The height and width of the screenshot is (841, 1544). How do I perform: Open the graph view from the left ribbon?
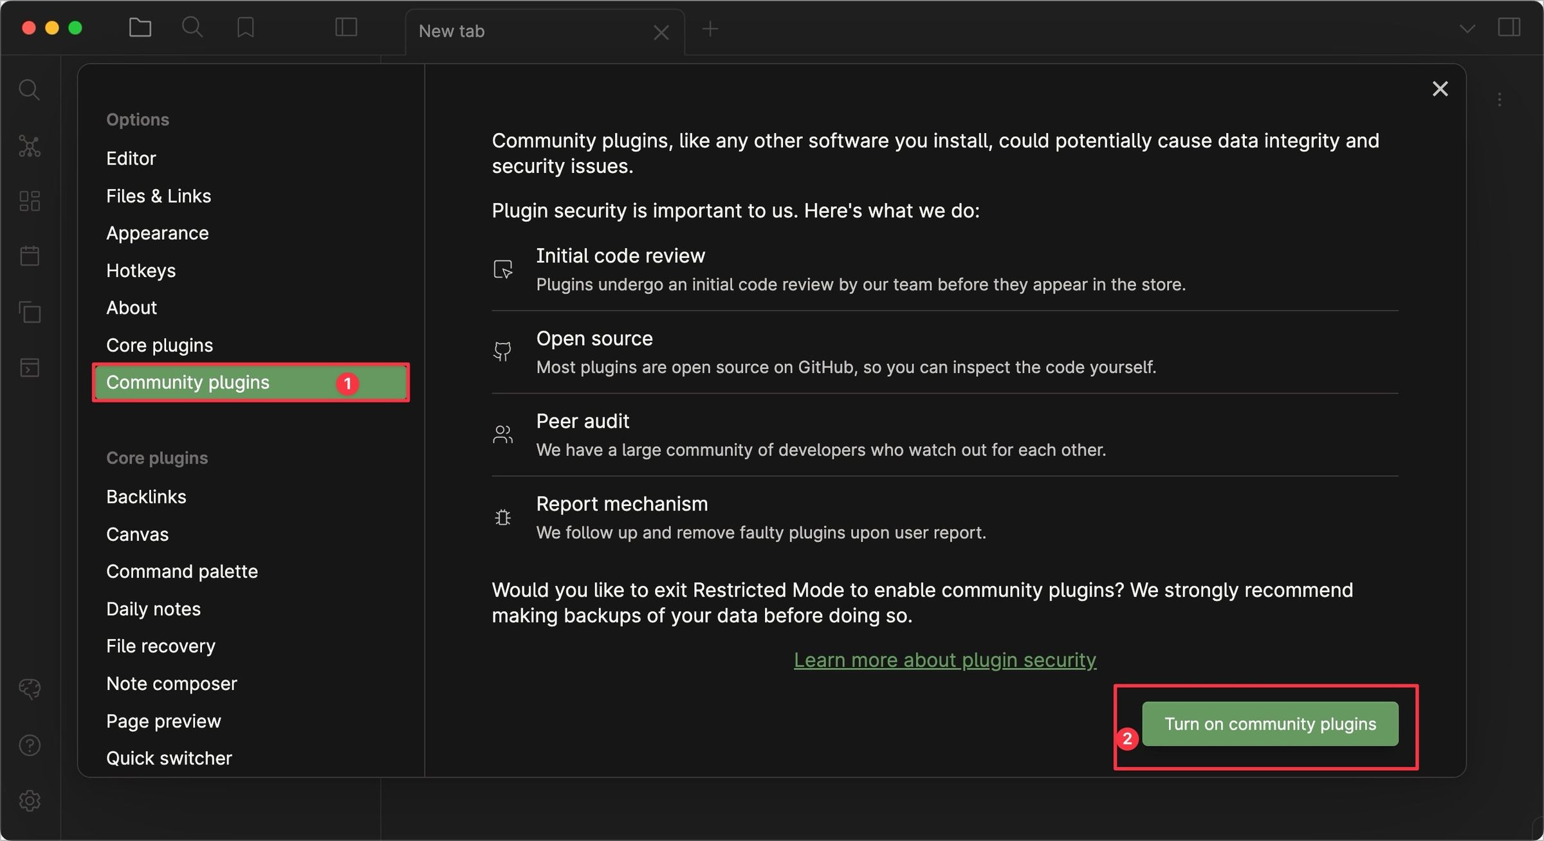[30, 146]
